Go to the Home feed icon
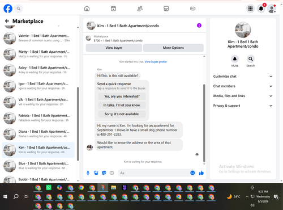 coord(87,9)
